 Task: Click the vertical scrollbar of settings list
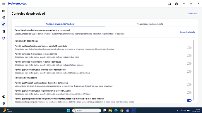pyautogui.click(x=194, y=70)
